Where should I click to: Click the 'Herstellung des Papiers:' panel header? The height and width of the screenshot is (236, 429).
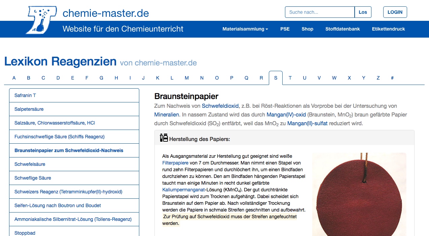coord(284,138)
